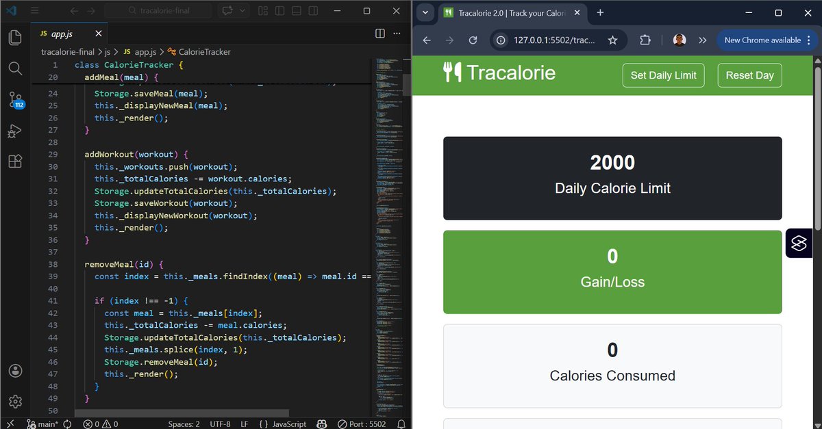
Task: Click the removeMeal(id) method line
Action: pyautogui.click(x=124, y=264)
